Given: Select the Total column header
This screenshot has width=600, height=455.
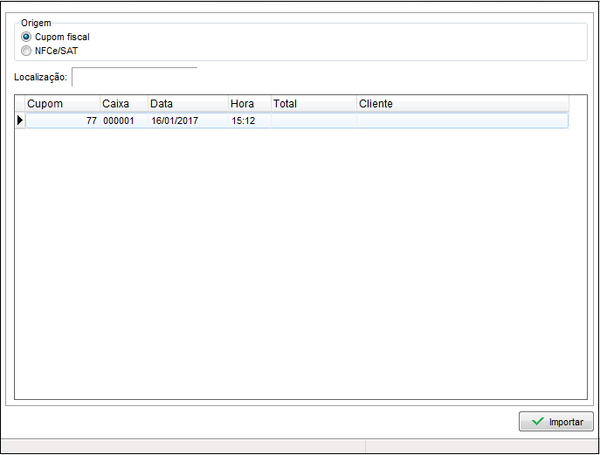Looking at the screenshot, I should [x=313, y=104].
